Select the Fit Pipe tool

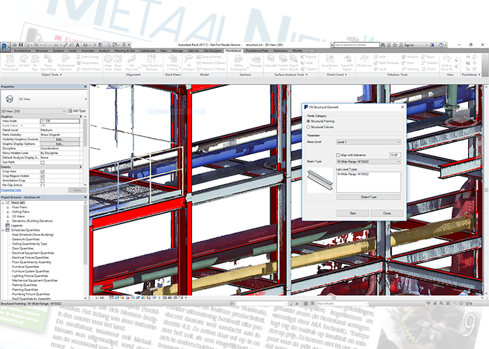(35, 63)
